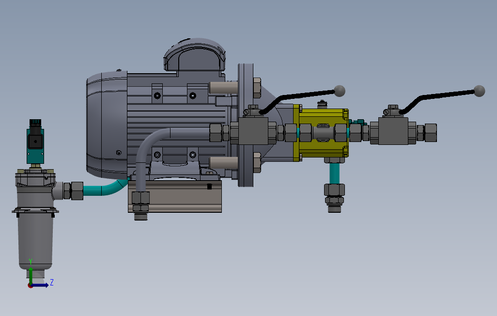The height and width of the screenshot is (316, 497).
Task: Pick the hex nut on filter outlet port
Action: [x=77, y=191]
